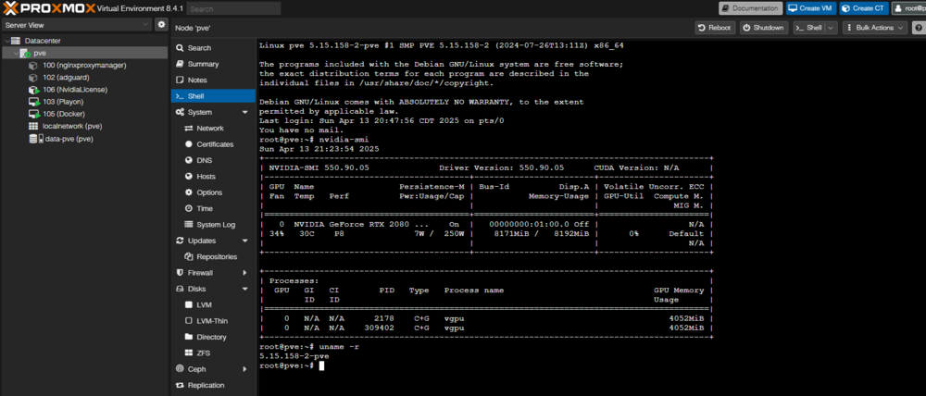Viewport: 926px width, 396px height.
Task: Click the 100 nginxproxymanager container icon
Action: click(33, 66)
